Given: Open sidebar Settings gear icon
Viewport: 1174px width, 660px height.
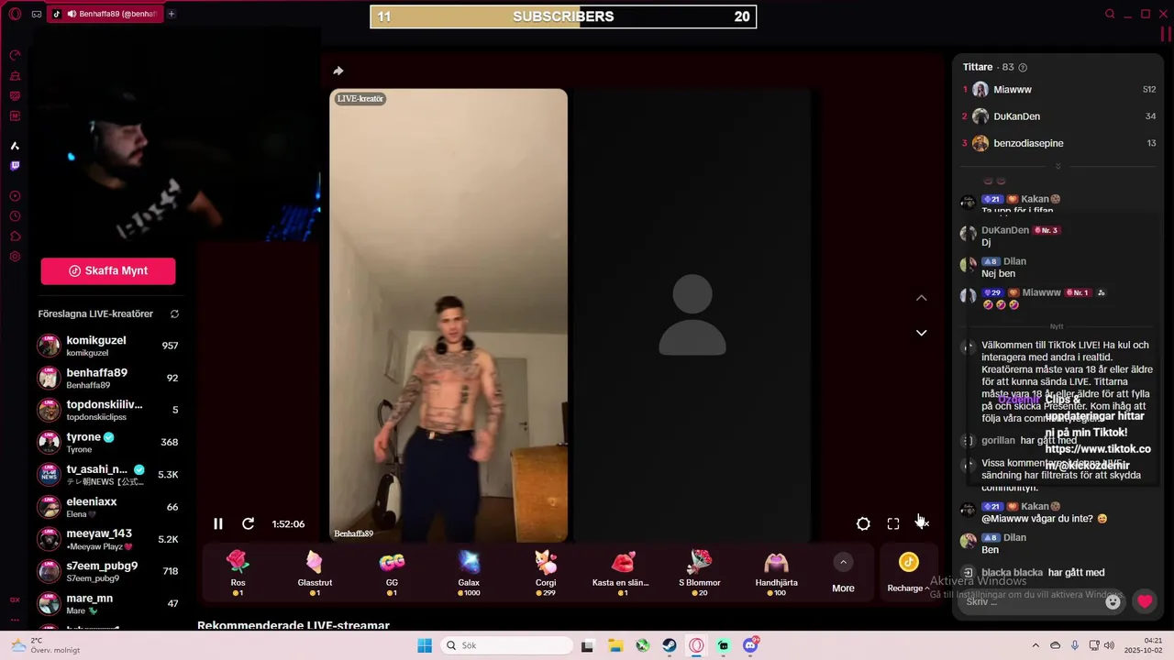Looking at the screenshot, I should [15, 257].
